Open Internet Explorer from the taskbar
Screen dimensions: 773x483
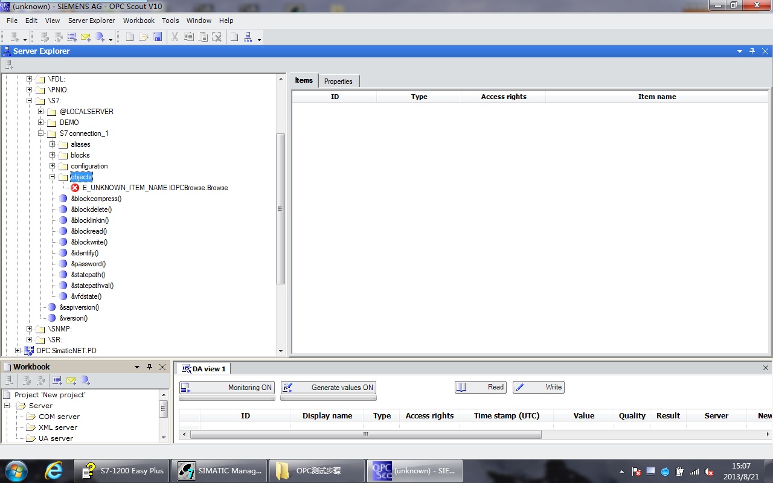(54, 471)
